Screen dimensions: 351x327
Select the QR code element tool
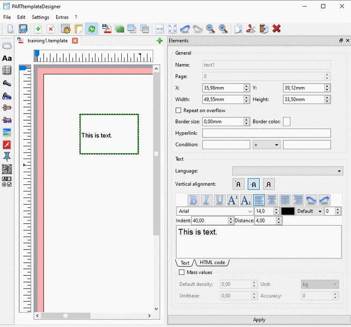pos(7,169)
